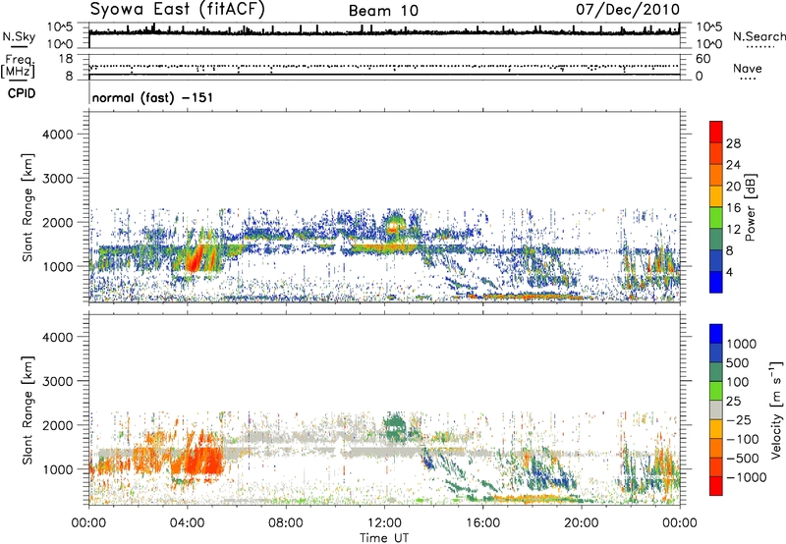The width and height of the screenshot is (786, 544).
Task: Click the '500' value on the Velocity colorbar
Action: 738,362
